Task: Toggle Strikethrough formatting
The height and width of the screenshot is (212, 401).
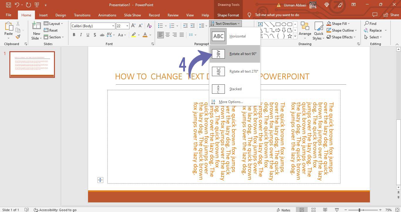Action: [102, 35]
